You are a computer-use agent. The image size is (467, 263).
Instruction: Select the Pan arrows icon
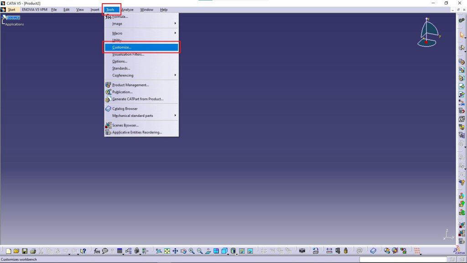pyautogui.click(x=175, y=251)
